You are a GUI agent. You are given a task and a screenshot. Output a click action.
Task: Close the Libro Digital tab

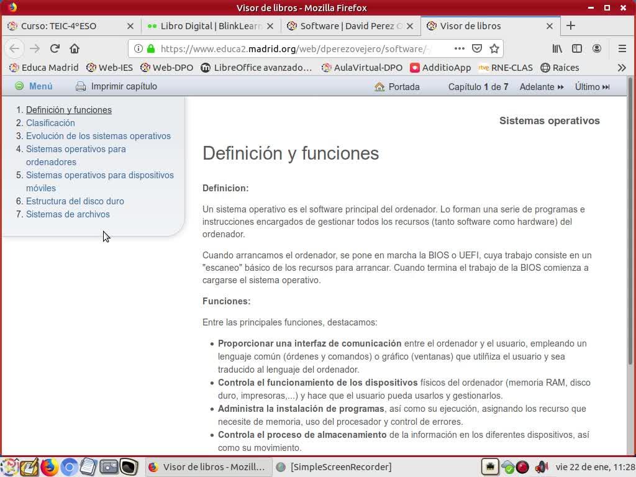(270, 26)
